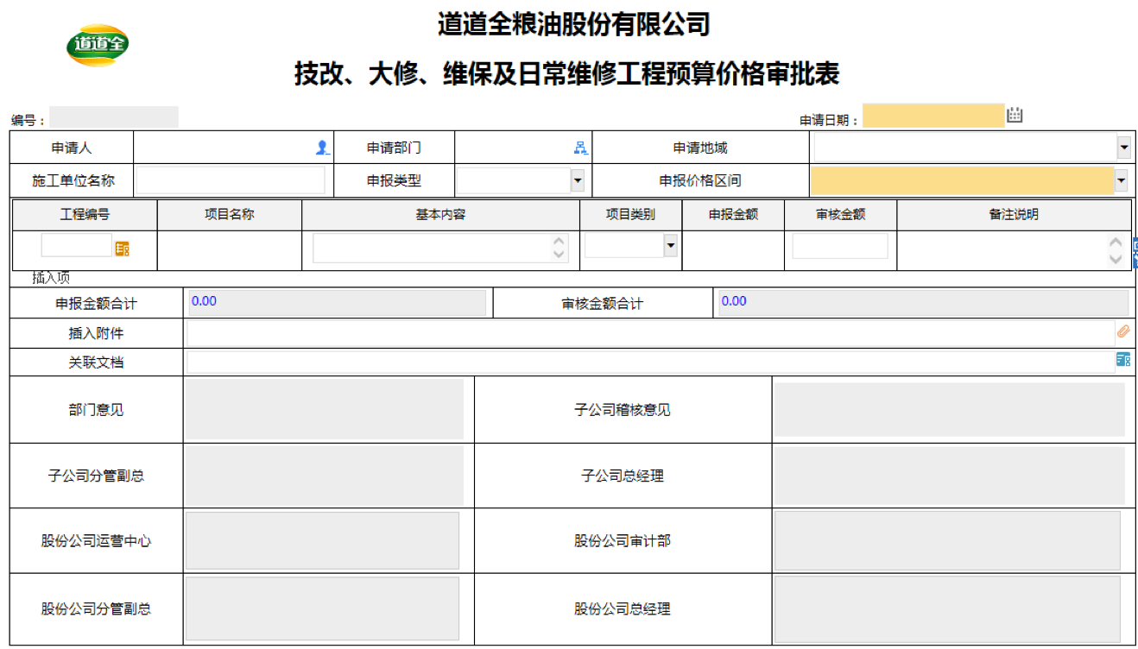Click the 编号 field at top left
The image size is (1138, 649).
[114, 117]
